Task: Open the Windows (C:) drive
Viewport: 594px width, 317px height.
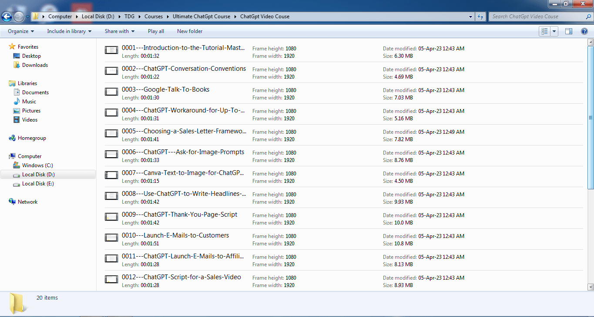Action: (37, 165)
